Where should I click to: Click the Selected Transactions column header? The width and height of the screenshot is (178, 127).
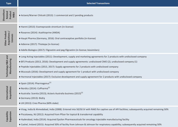98,3
